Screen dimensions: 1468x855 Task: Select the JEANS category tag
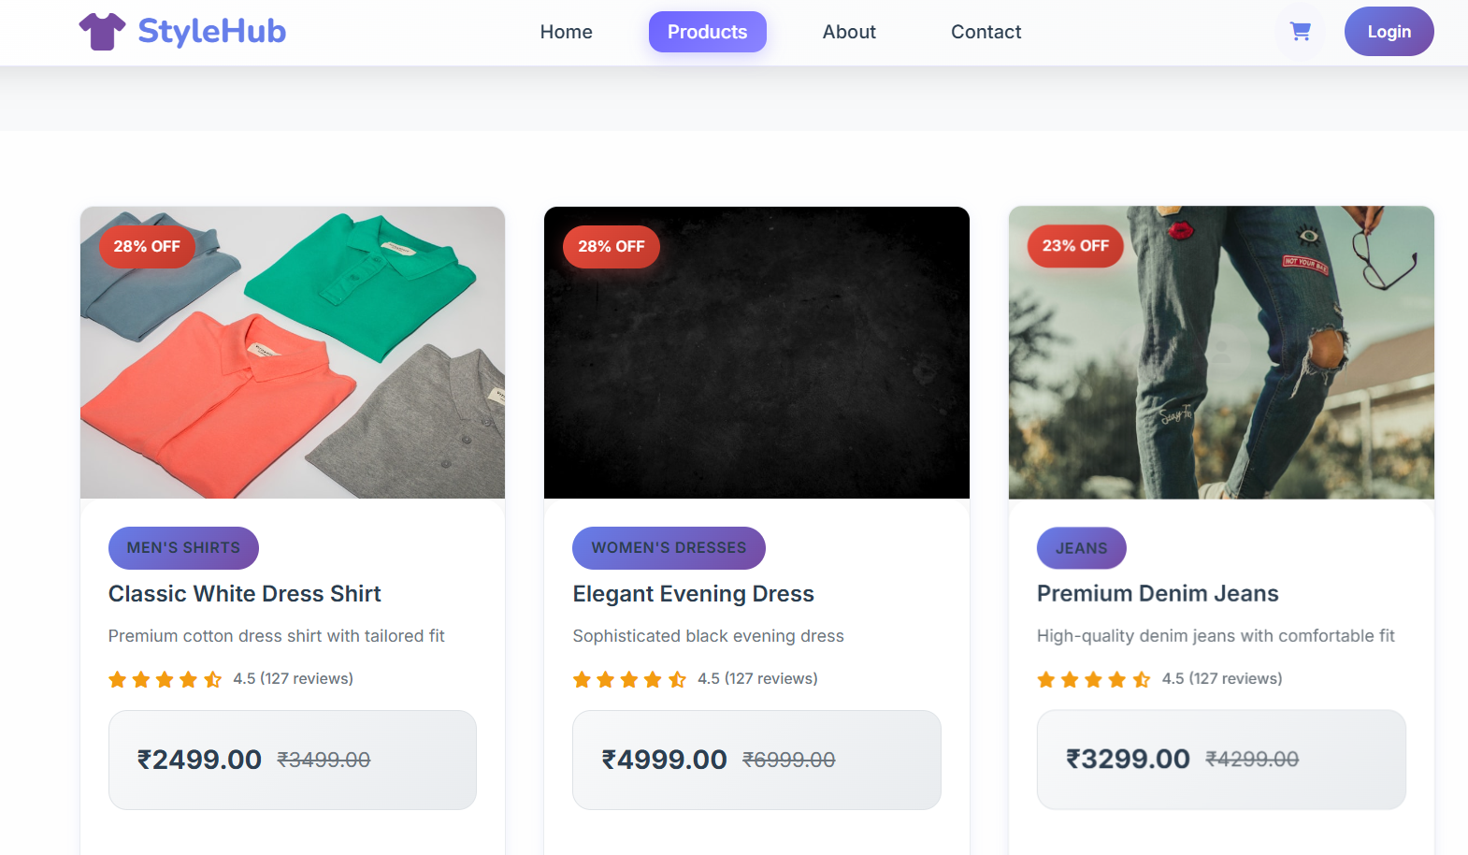click(x=1081, y=548)
